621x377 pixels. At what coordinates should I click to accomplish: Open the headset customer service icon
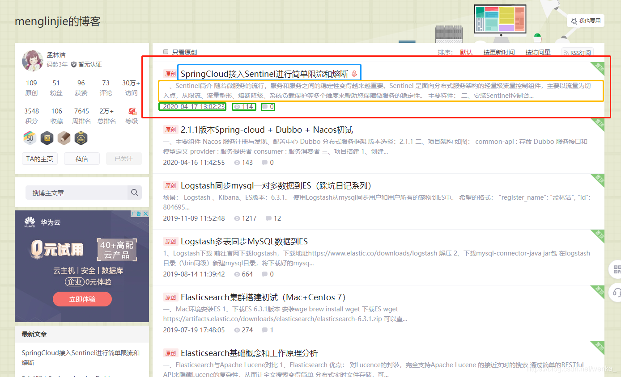(617, 293)
